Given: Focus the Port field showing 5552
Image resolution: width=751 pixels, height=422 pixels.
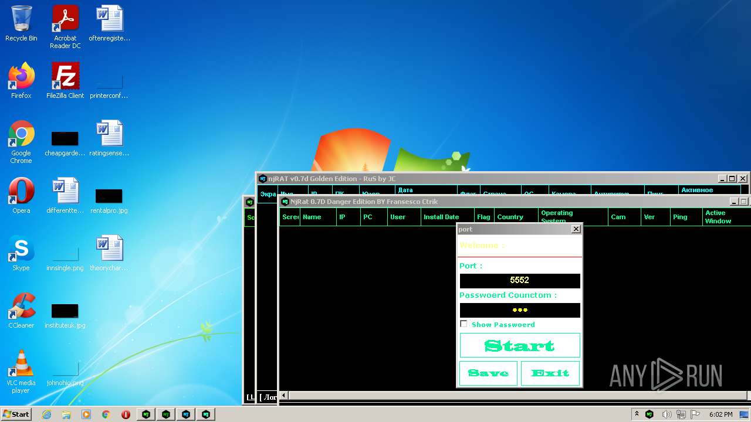Looking at the screenshot, I should pos(520,281).
